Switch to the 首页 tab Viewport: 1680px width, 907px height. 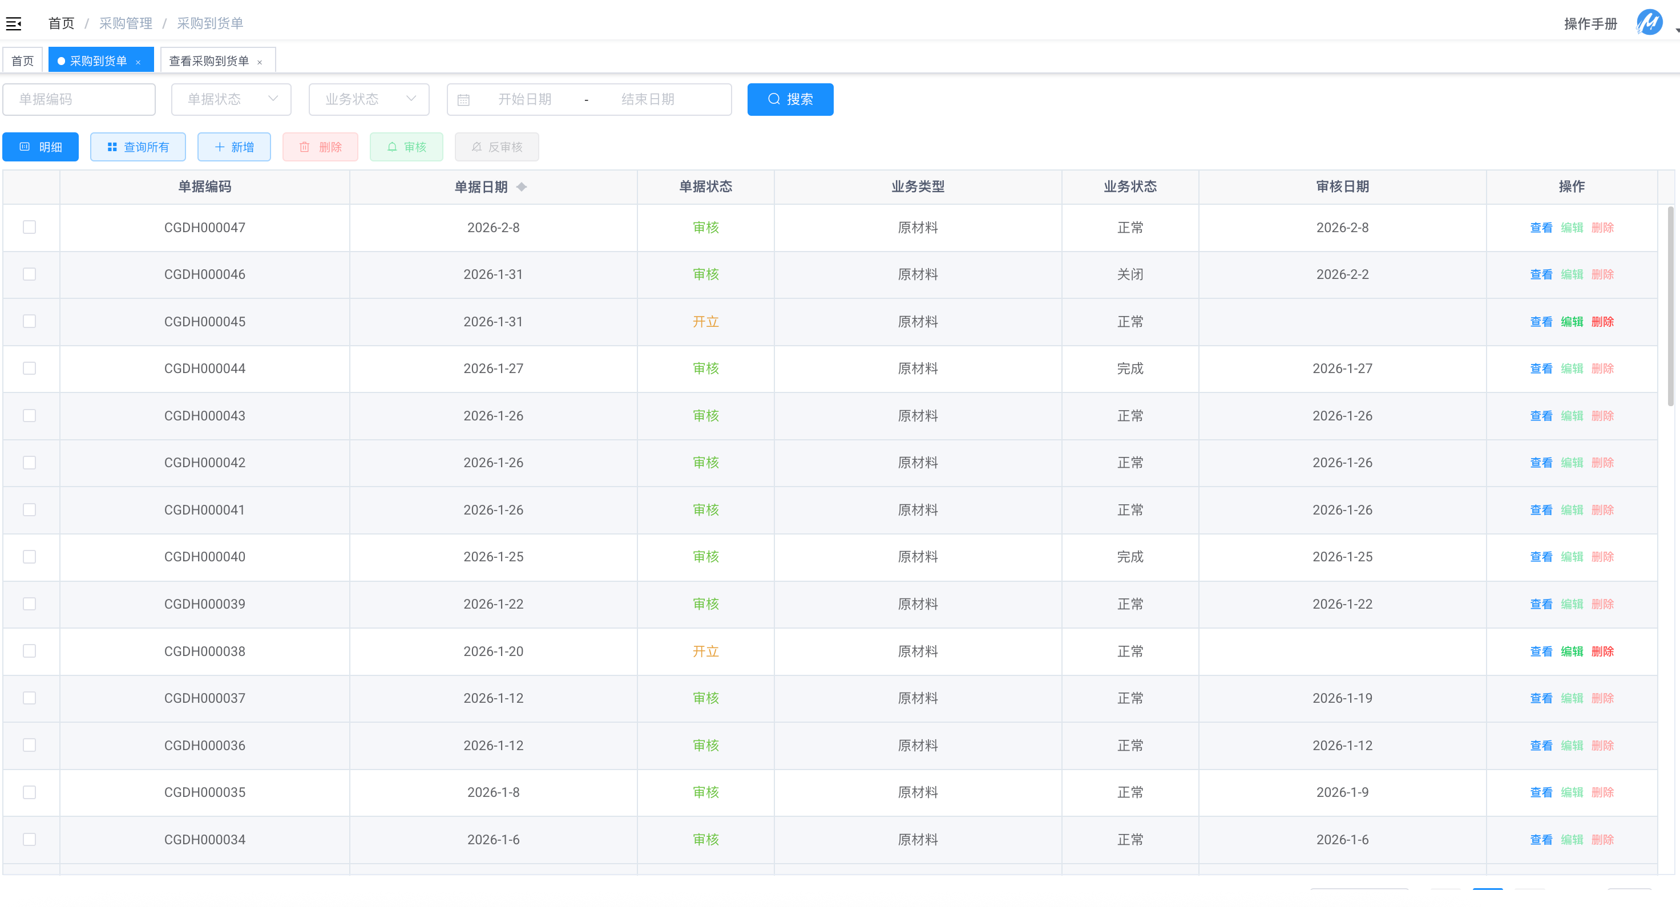tap(23, 60)
